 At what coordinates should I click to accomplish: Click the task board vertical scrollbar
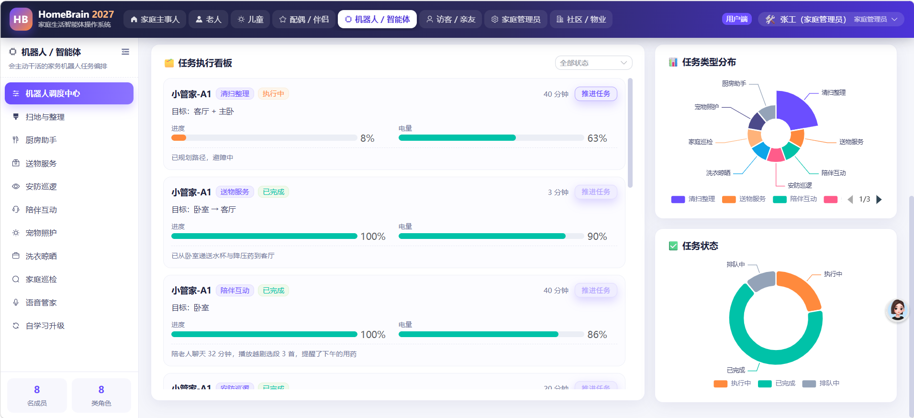click(x=630, y=133)
